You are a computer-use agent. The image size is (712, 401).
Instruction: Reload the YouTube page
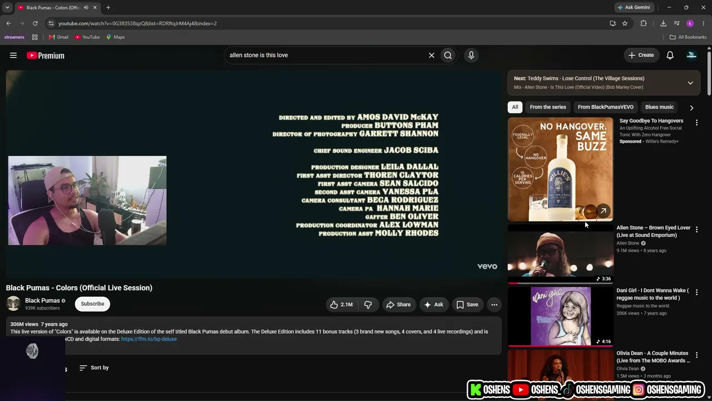[35, 23]
